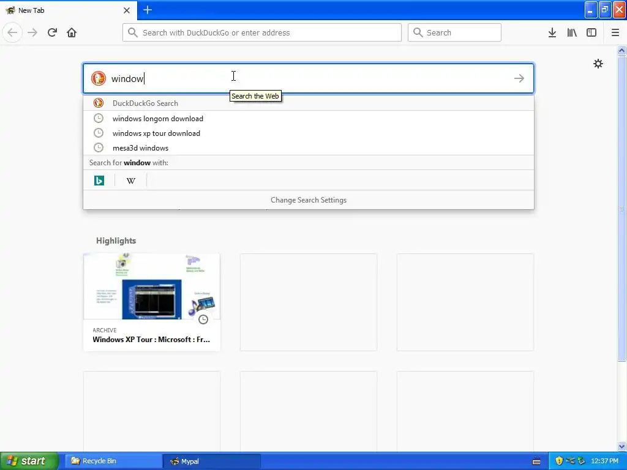The width and height of the screenshot is (627, 470).
Task: Pick suggestion windows xp tour download
Action: [309, 133]
